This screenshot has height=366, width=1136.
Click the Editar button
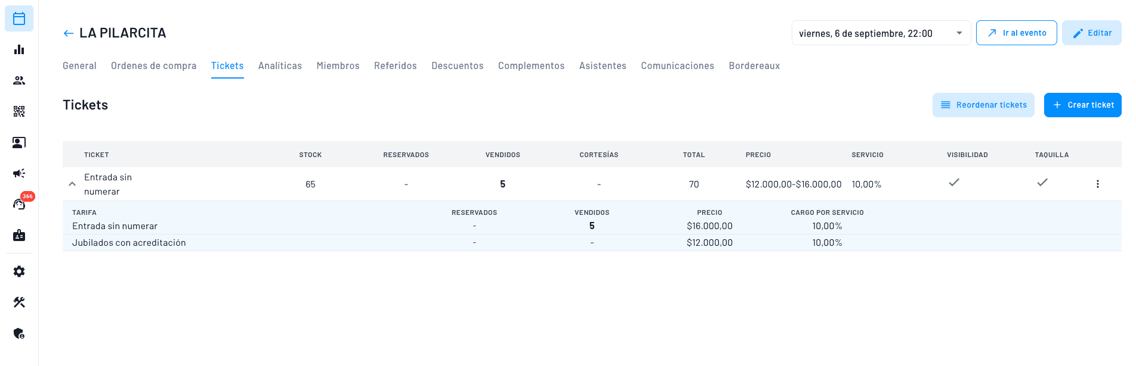tap(1092, 33)
